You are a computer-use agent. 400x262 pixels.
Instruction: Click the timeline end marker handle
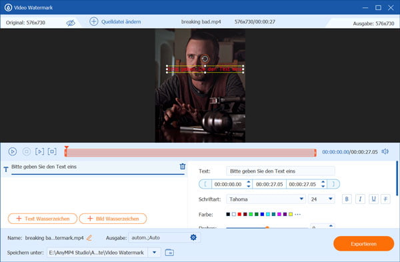pyautogui.click(x=315, y=153)
